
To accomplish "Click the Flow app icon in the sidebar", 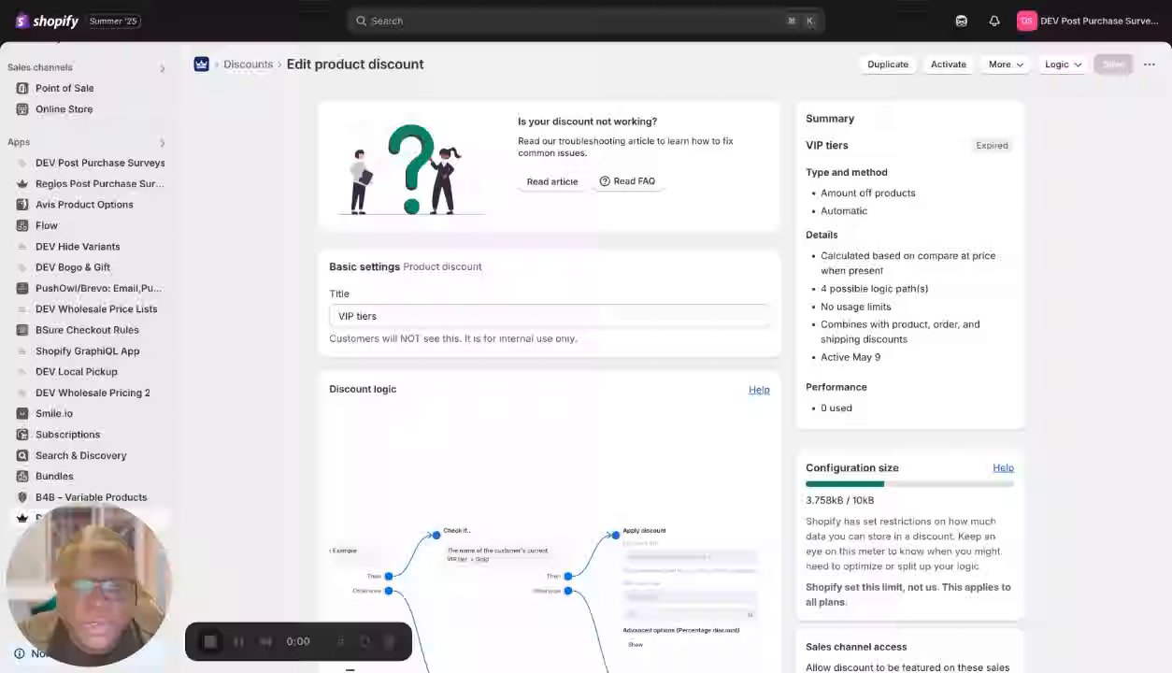I will tap(22, 225).
